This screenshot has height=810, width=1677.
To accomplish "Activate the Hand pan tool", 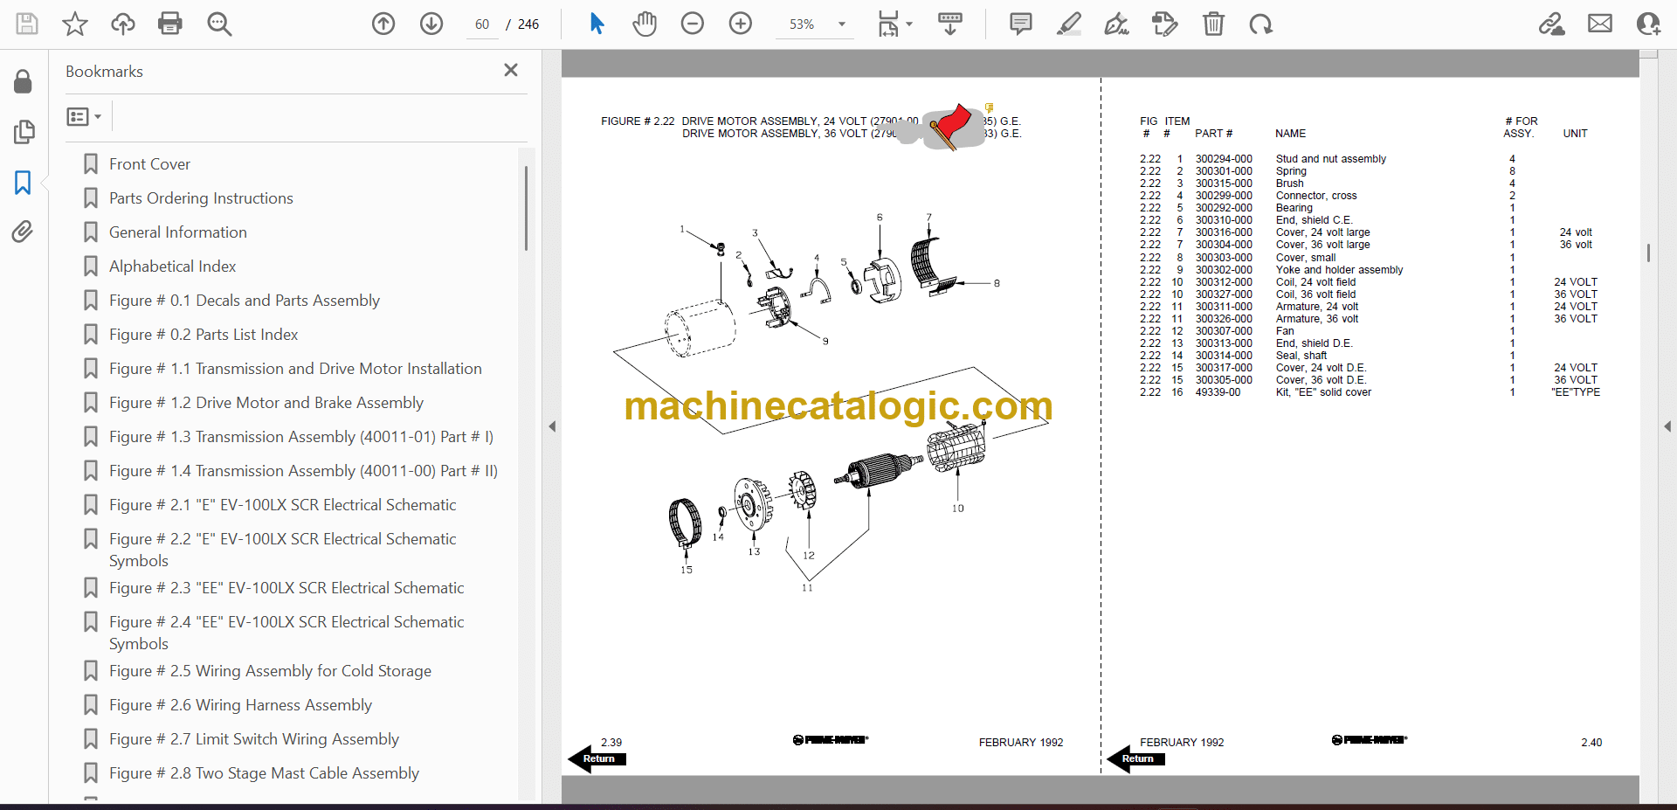I will [645, 24].
